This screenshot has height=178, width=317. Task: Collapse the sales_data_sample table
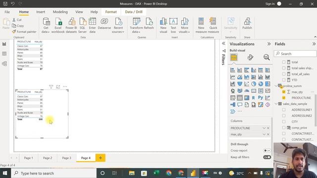coord(276,104)
